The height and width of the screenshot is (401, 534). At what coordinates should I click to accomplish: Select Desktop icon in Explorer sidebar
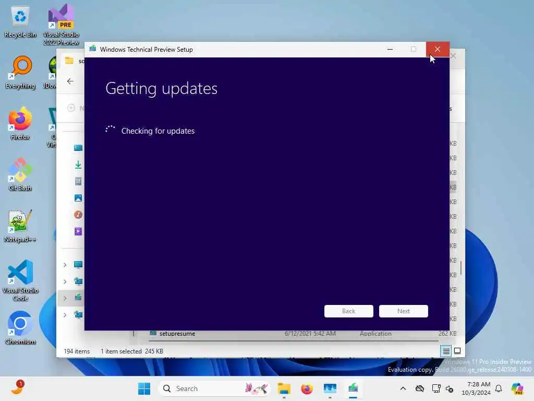point(78,148)
